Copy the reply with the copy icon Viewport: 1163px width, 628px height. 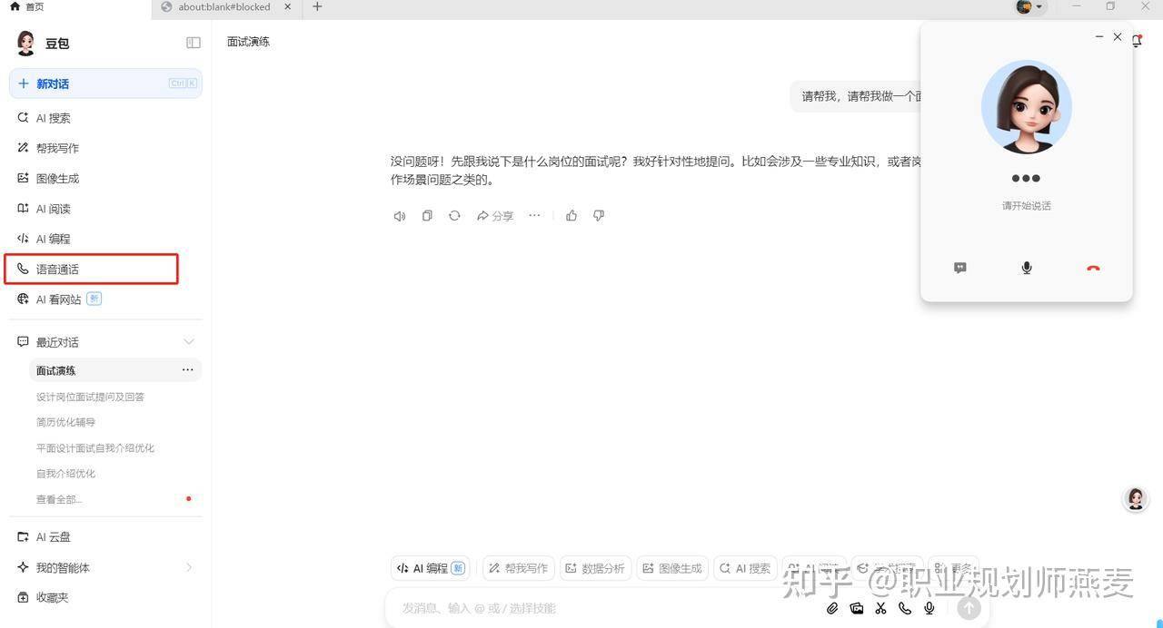pos(427,216)
